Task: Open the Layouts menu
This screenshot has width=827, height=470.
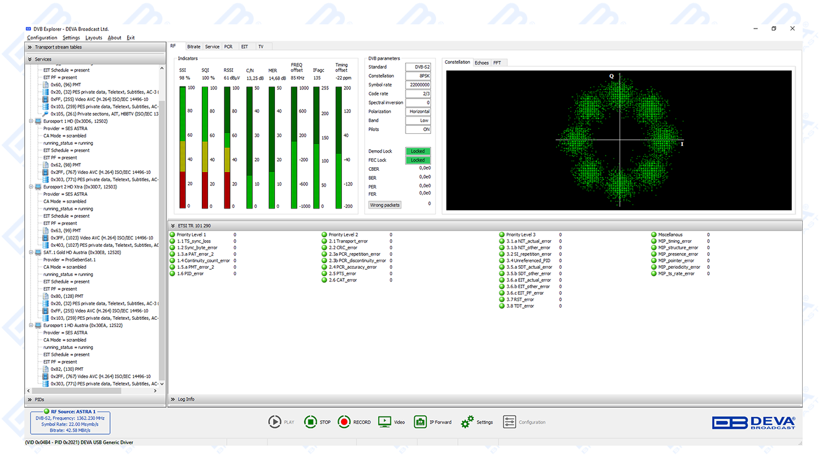Action: (94, 38)
